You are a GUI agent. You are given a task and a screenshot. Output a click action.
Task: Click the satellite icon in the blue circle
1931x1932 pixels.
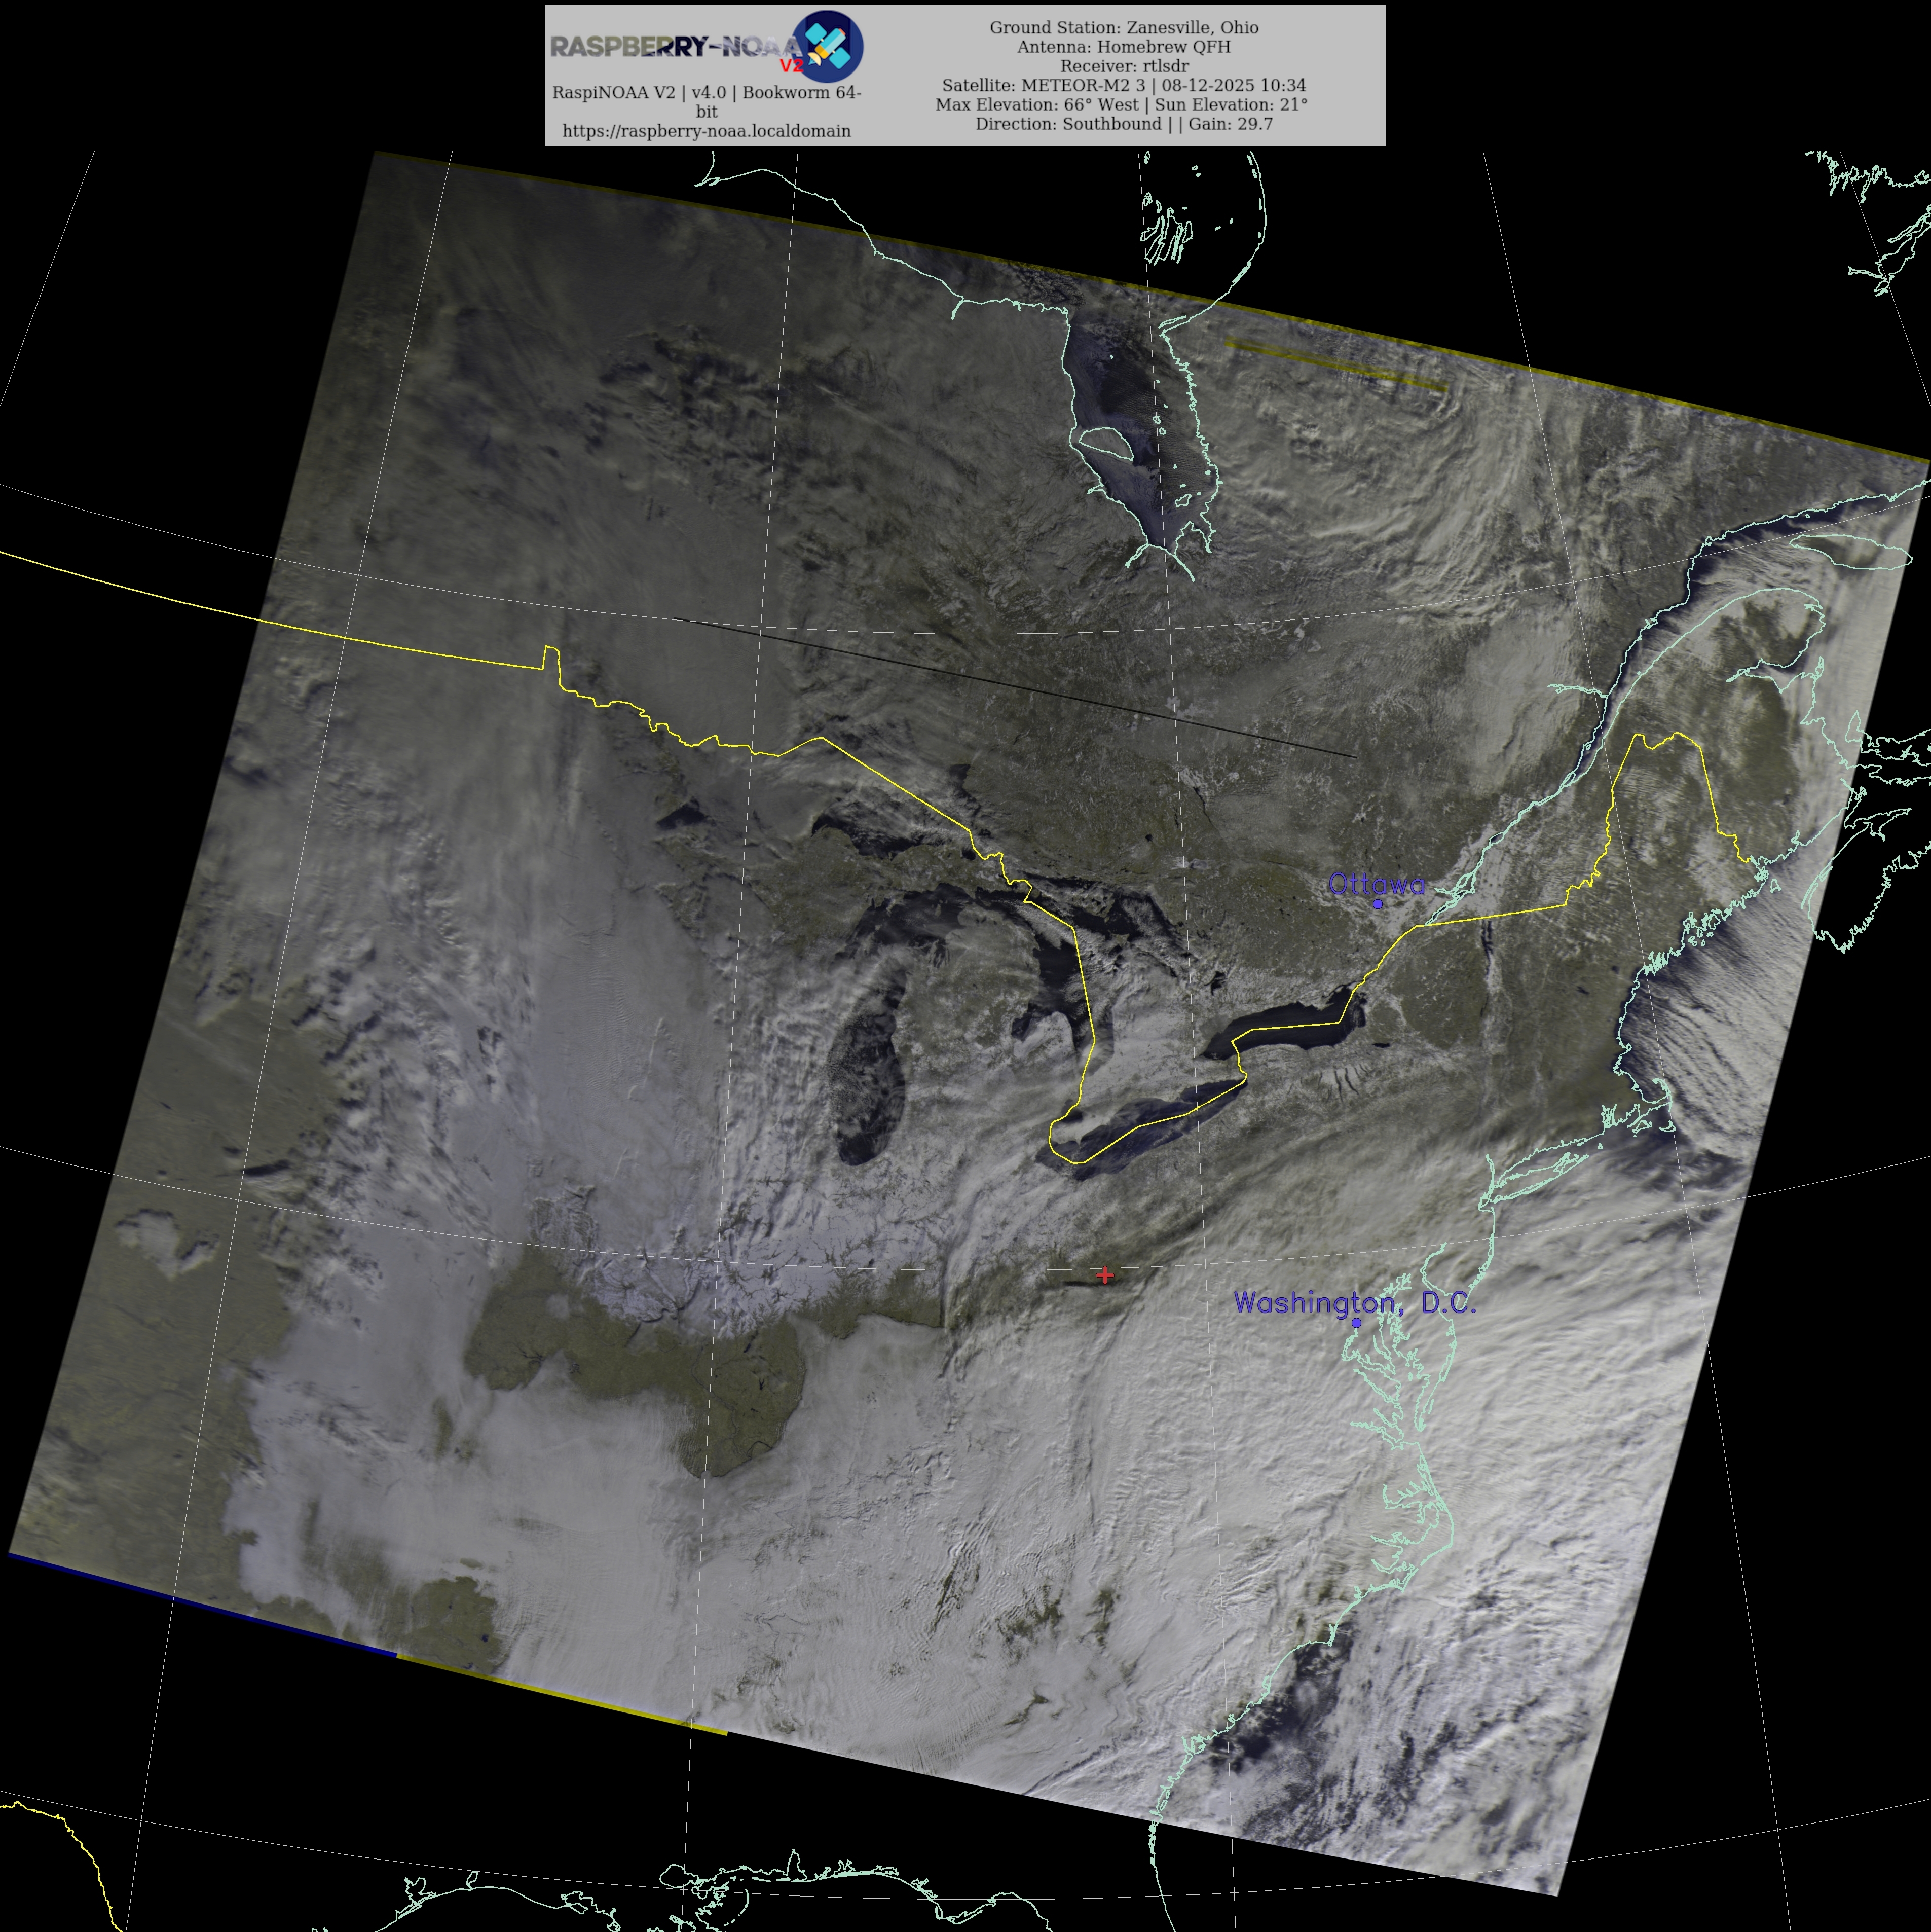(828, 45)
